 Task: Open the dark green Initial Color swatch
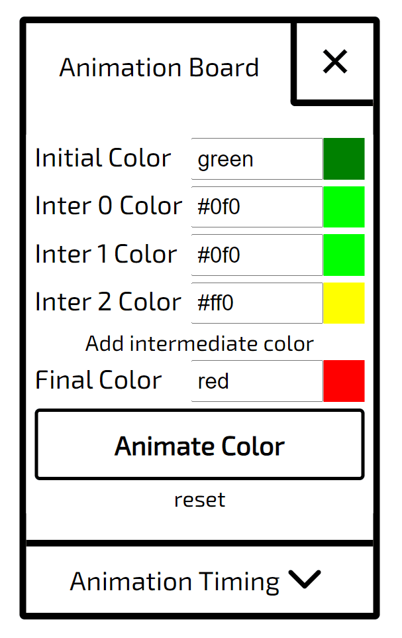(x=344, y=159)
